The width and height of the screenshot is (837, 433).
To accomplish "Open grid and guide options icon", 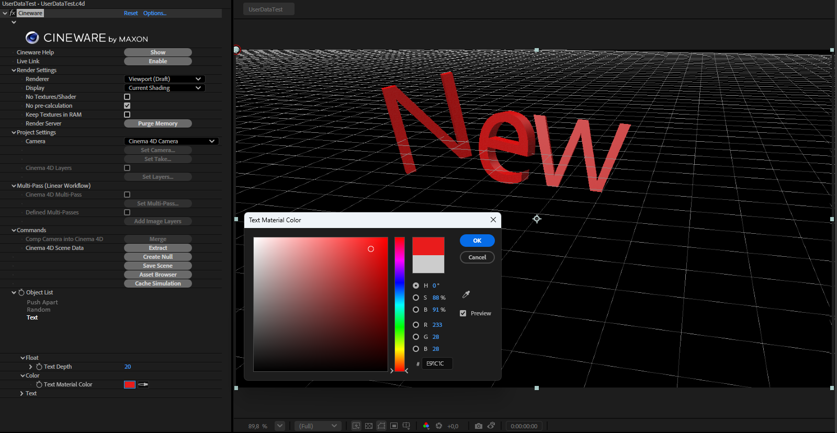I will click(x=406, y=426).
